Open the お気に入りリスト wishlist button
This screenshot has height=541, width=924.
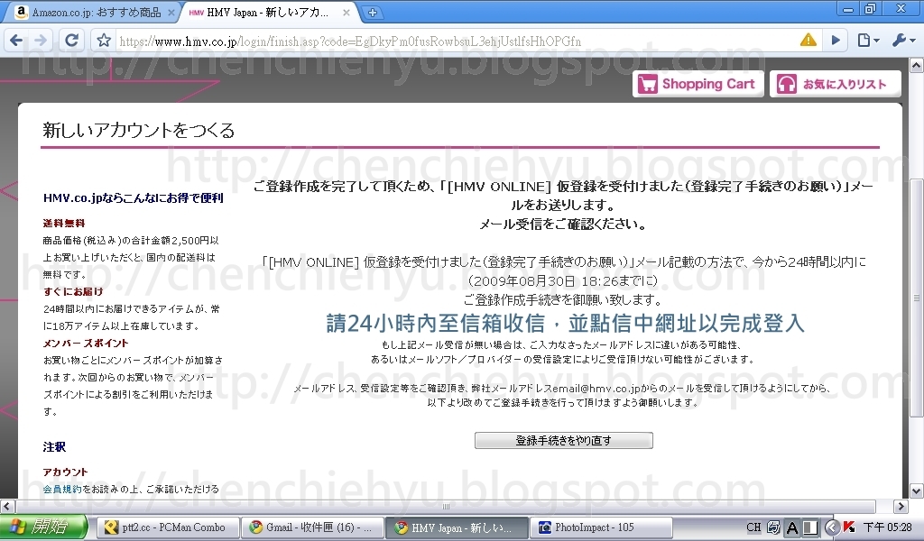(x=836, y=84)
